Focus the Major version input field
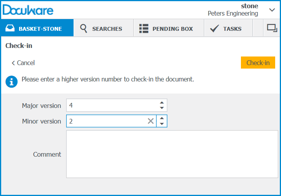Viewport: 281px width, 196px height. tap(112, 105)
